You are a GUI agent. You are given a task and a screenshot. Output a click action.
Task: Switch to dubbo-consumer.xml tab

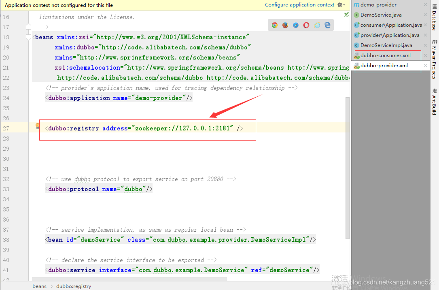click(385, 55)
